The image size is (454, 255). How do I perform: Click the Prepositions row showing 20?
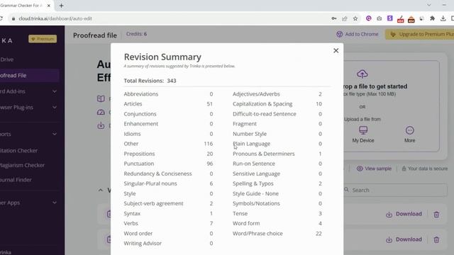(x=168, y=154)
